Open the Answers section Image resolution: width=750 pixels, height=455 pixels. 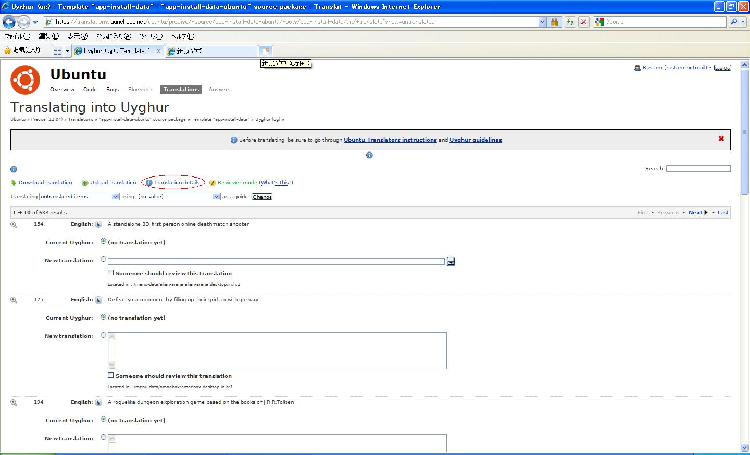[219, 90]
